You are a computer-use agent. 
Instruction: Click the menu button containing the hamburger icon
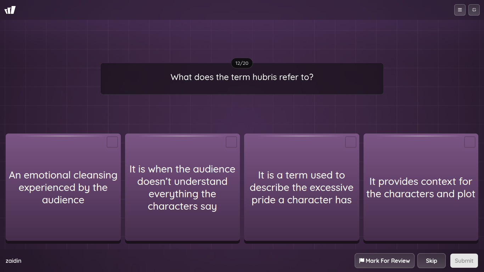460,10
